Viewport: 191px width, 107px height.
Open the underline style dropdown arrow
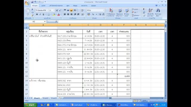[x=46, y=15]
